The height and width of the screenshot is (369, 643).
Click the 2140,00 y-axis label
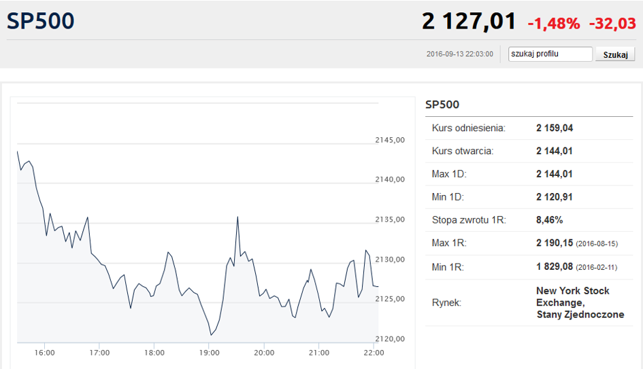click(390, 179)
